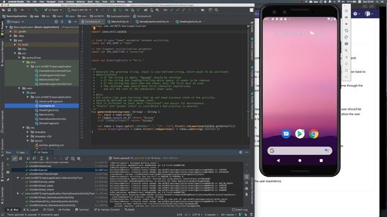This screenshot has width=387, height=217.
Task: Open the Version Control tool window button
Action: point(107,210)
